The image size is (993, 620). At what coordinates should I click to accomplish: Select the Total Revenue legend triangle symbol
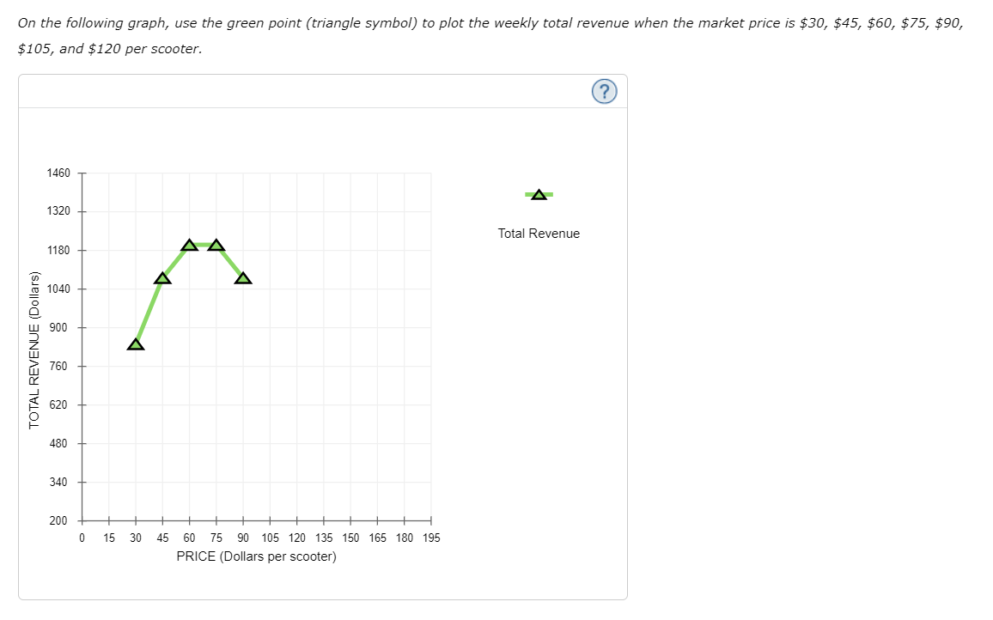click(x=538, y=194)
